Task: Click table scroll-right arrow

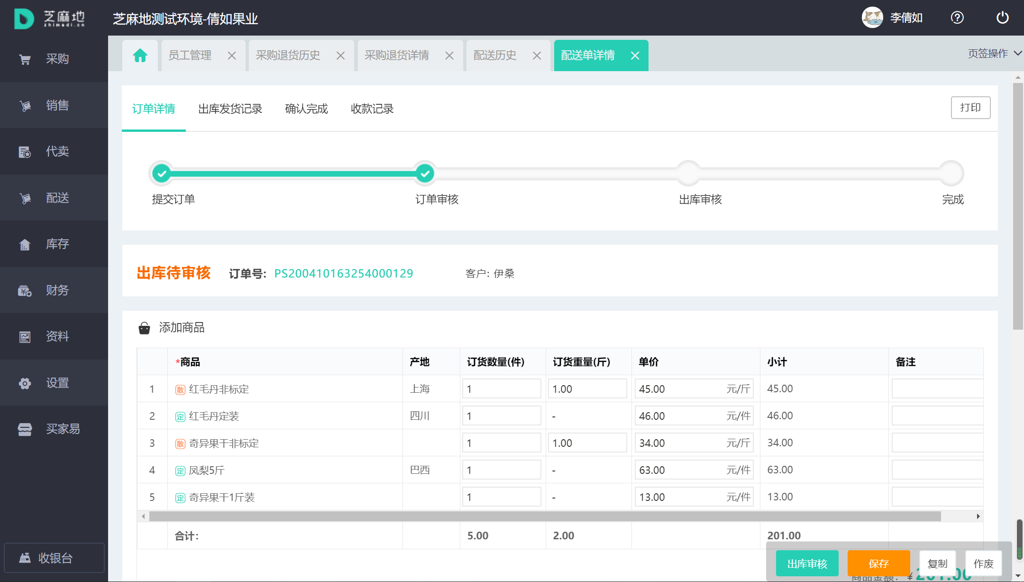Action: (x=978, y=517)
